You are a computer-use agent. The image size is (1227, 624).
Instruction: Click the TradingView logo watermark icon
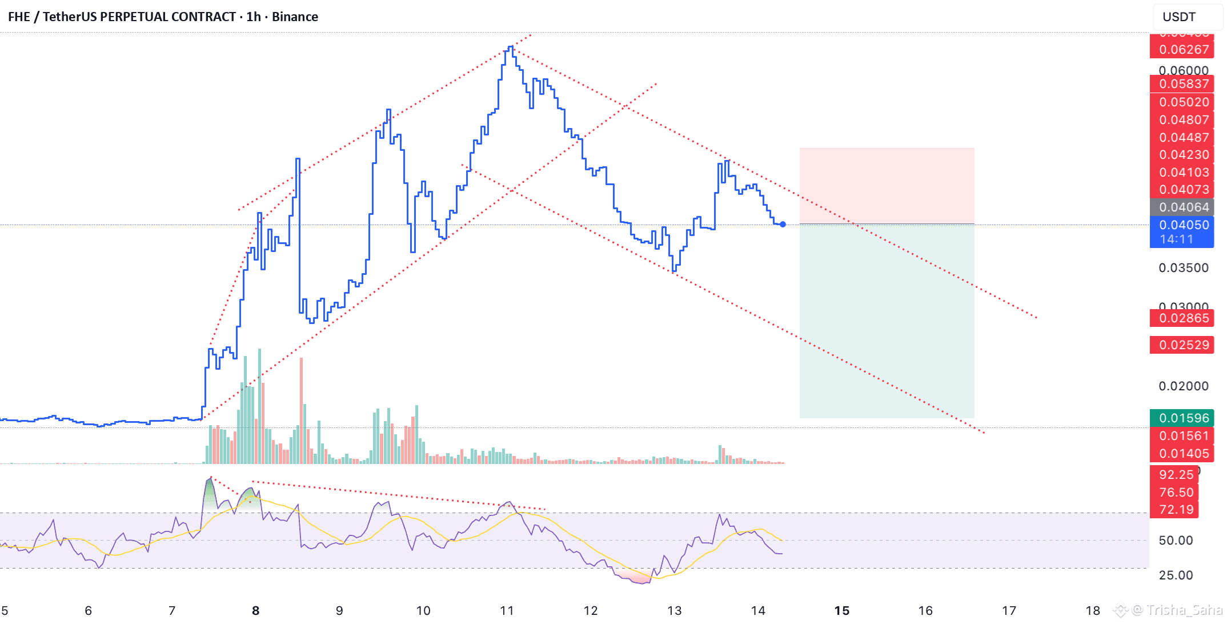(1120, 610)
